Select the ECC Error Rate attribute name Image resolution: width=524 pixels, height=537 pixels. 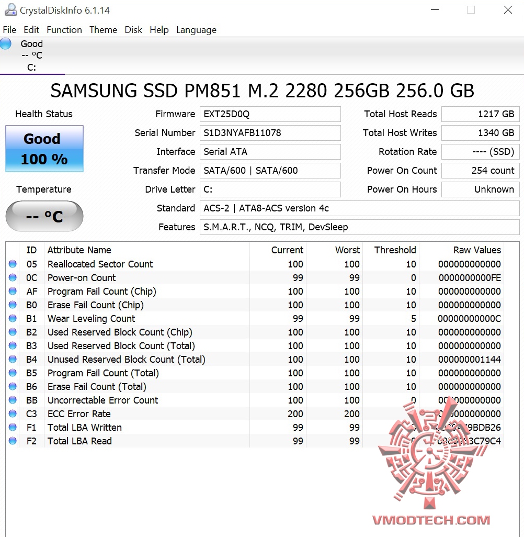[79, 413]
